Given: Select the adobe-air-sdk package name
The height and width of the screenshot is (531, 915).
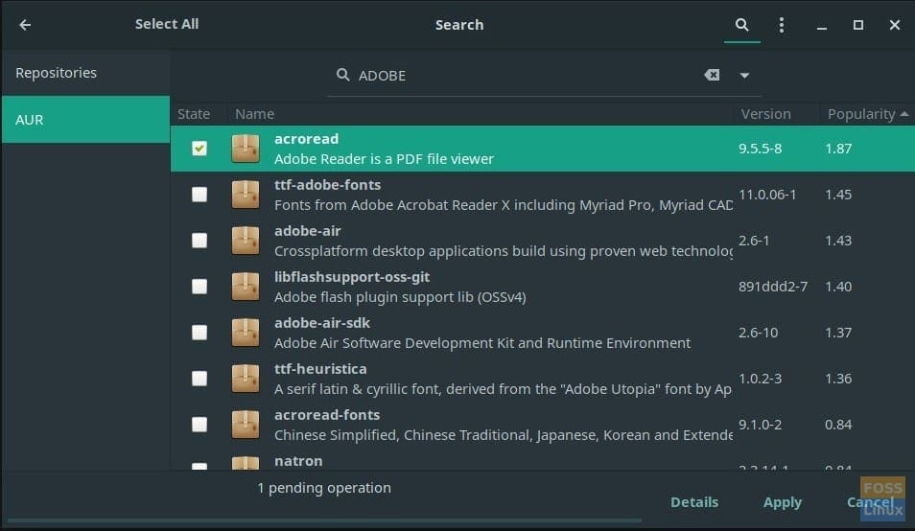Looking at the screenshot, I should click(x=322, y=323).
